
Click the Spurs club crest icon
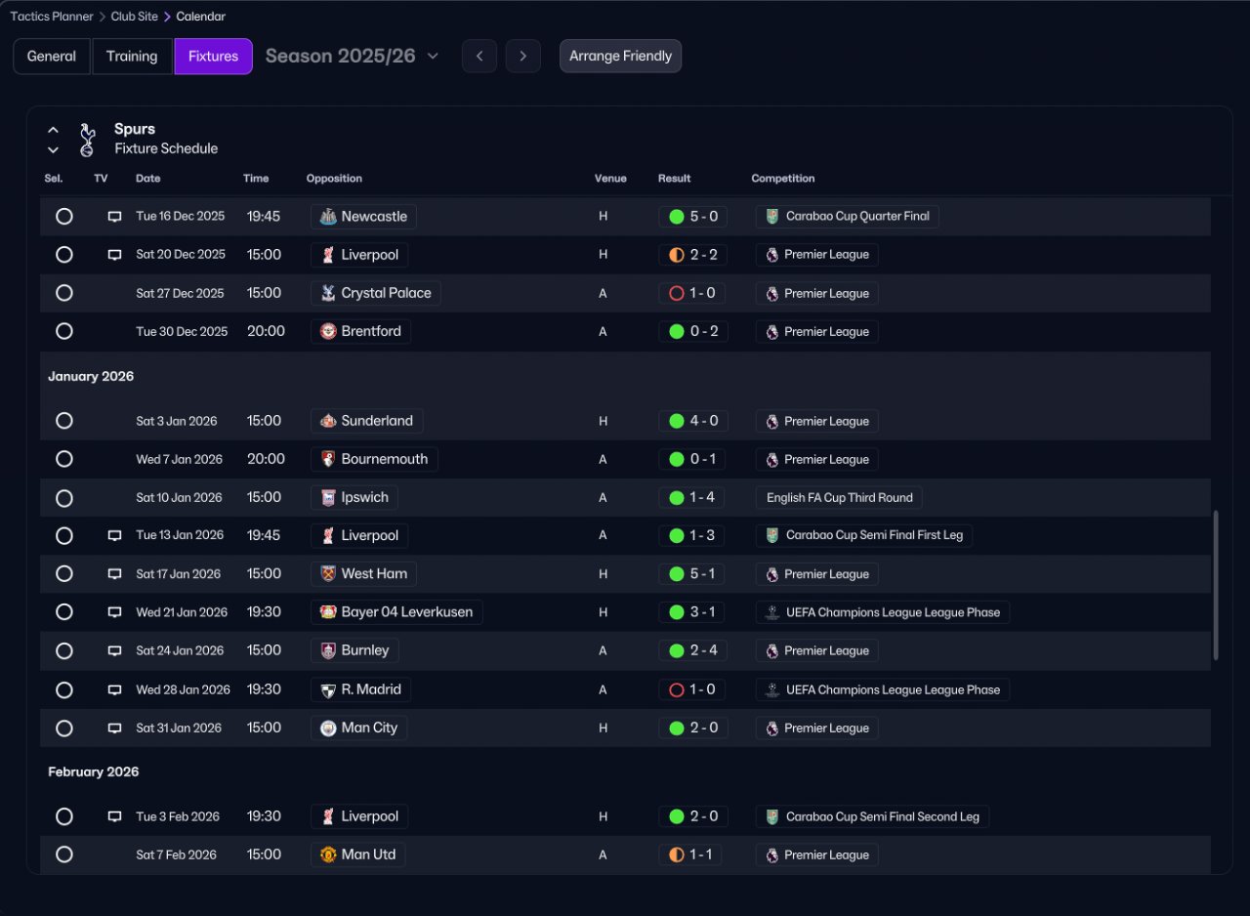(x=87, y=139)
